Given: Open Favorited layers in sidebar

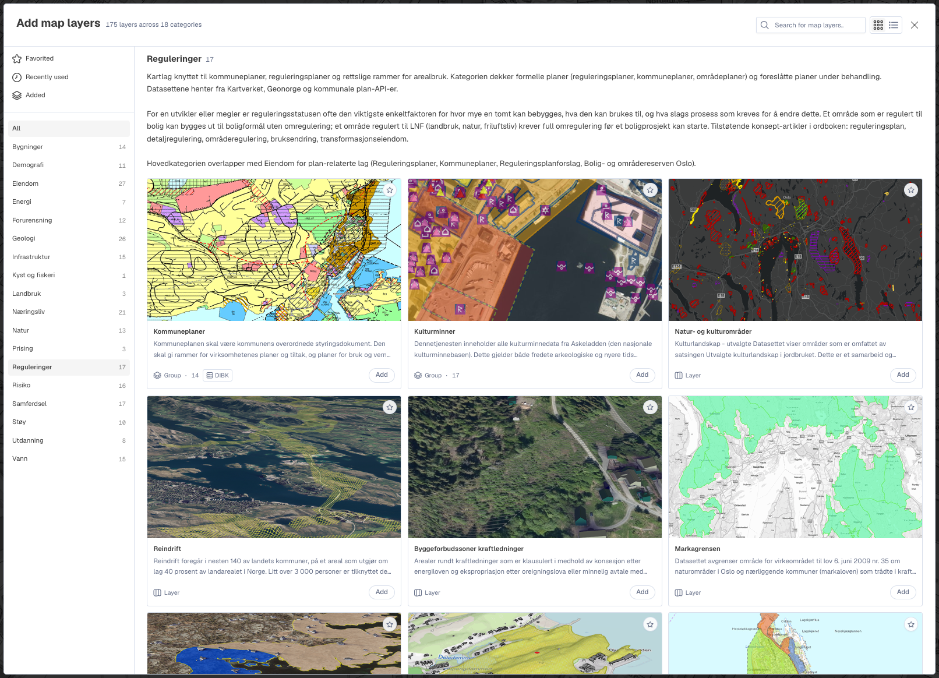Looking at the screenshot, I should 69,58.
